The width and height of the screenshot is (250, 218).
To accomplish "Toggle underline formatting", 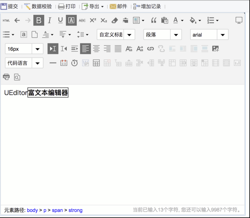I will [60, 20].
